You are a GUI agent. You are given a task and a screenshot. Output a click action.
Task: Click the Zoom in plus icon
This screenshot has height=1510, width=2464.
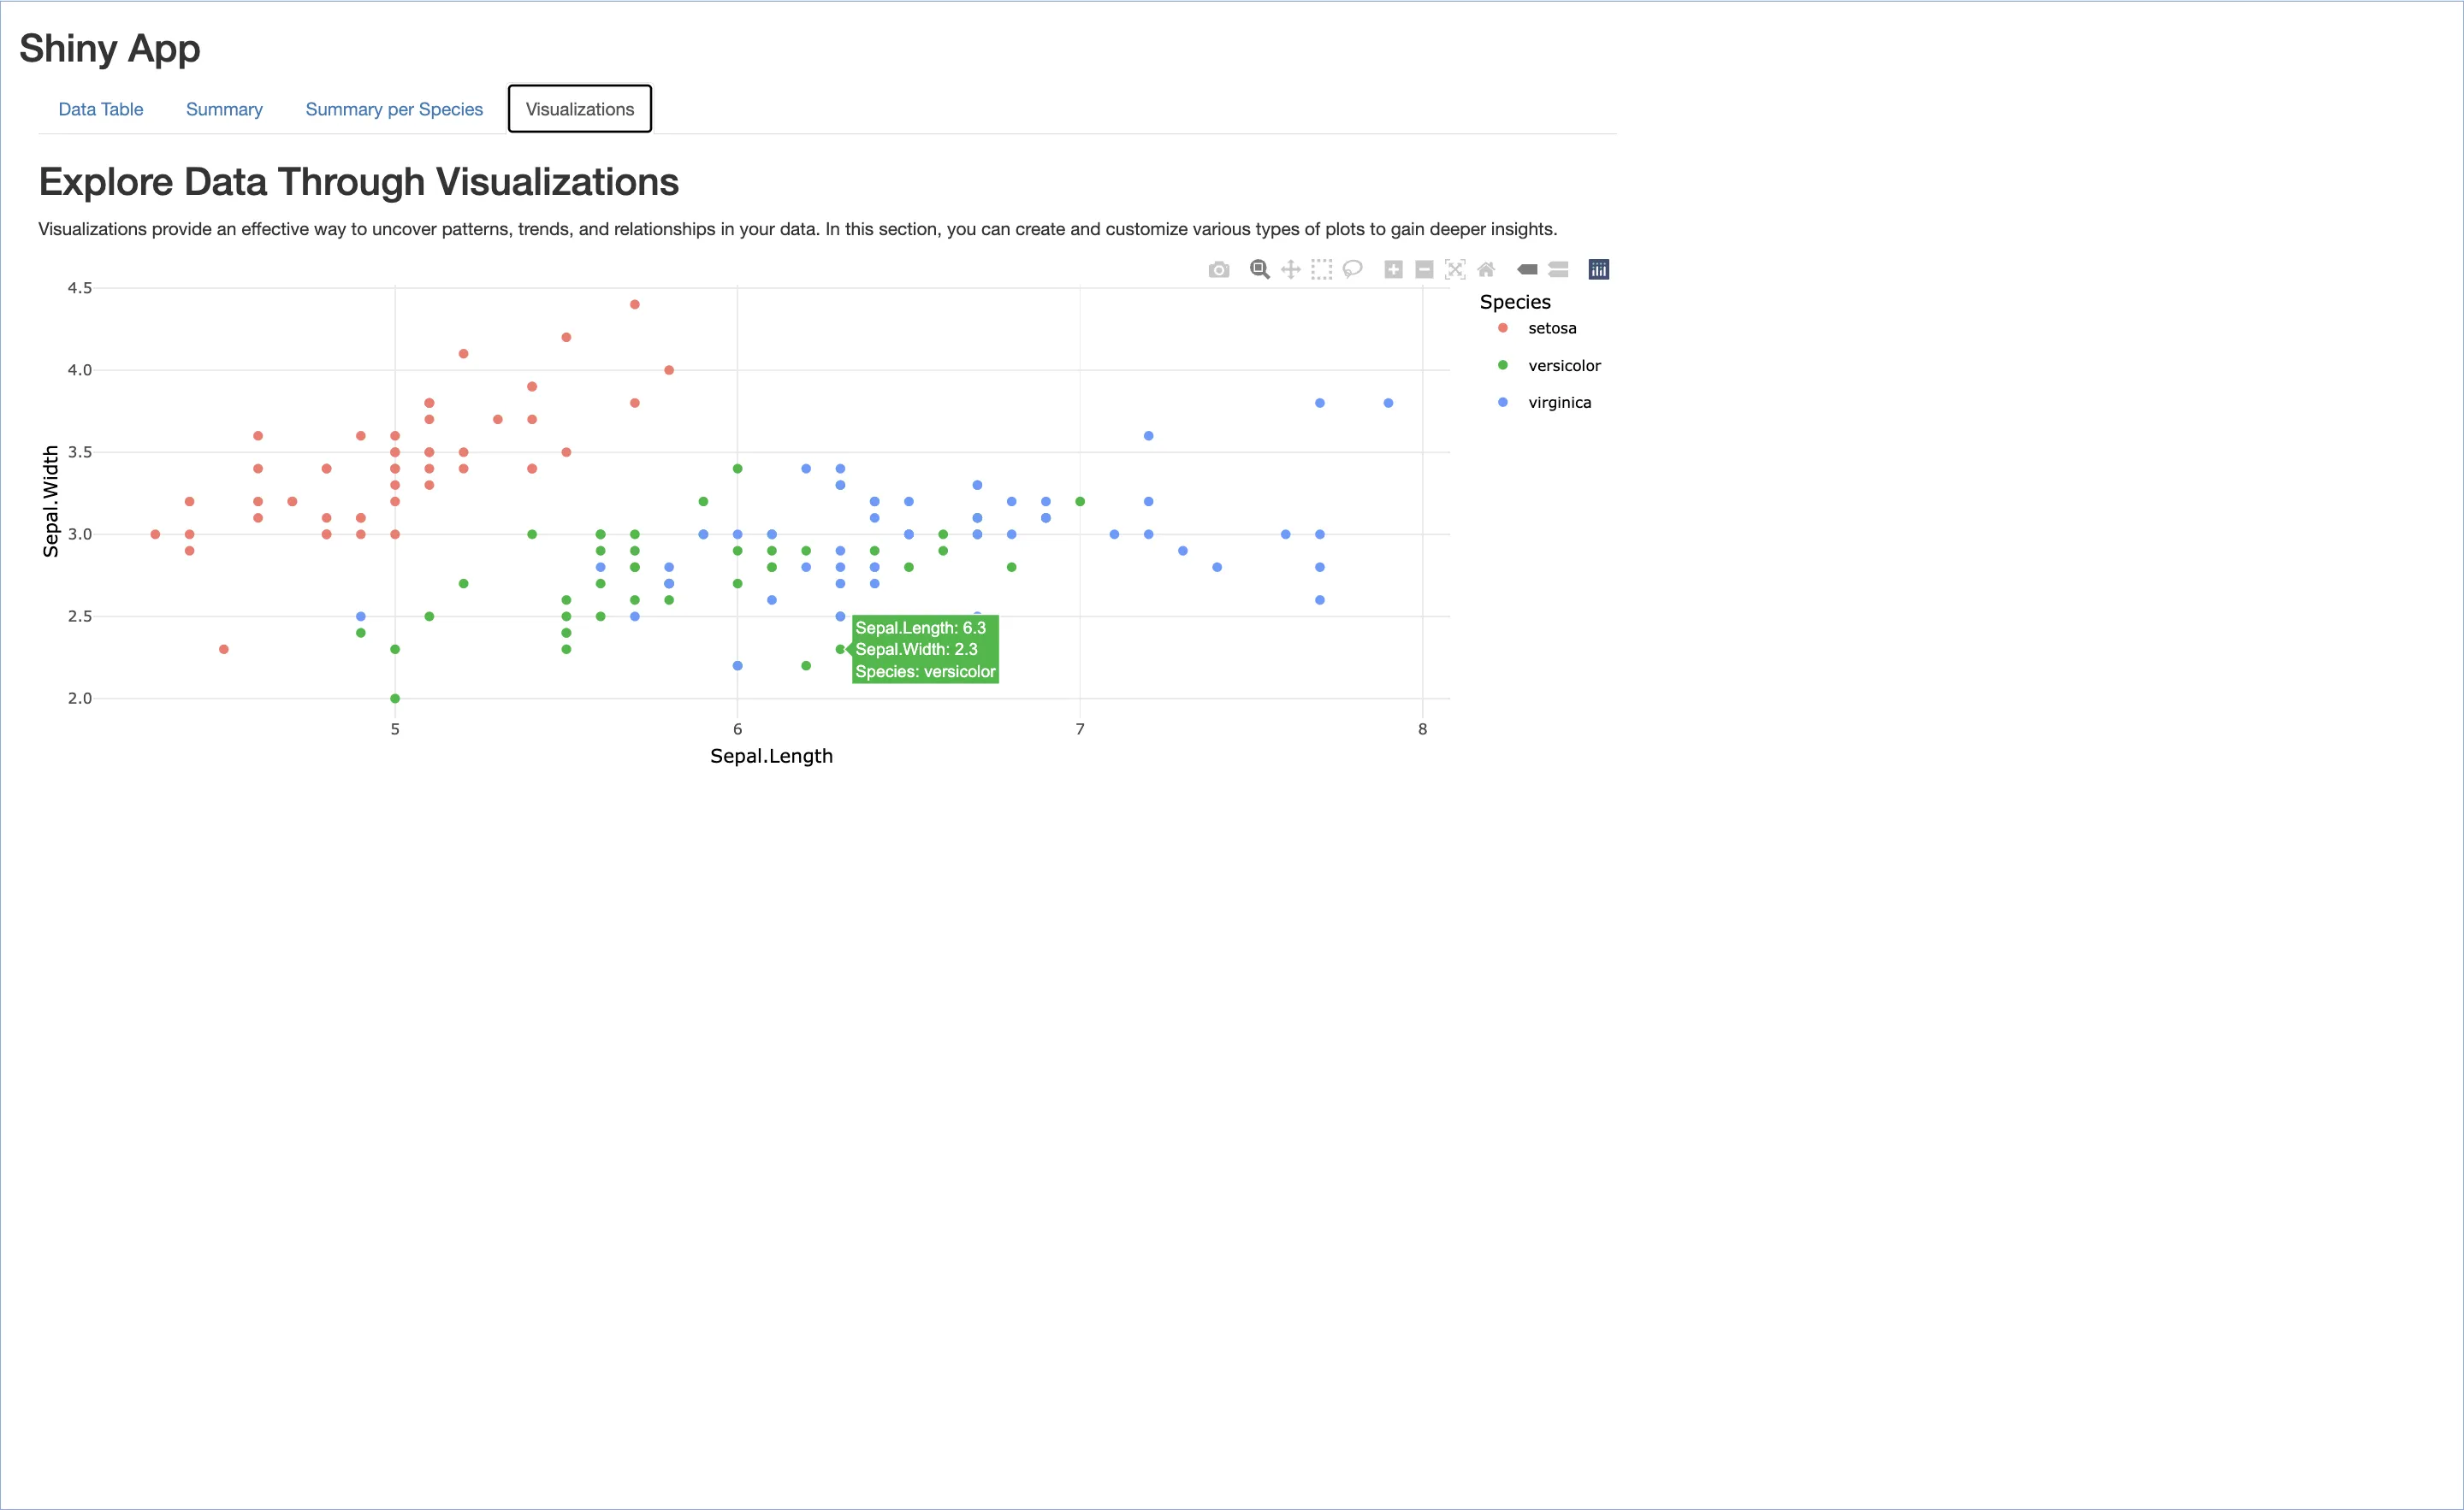coord(1393,270)
